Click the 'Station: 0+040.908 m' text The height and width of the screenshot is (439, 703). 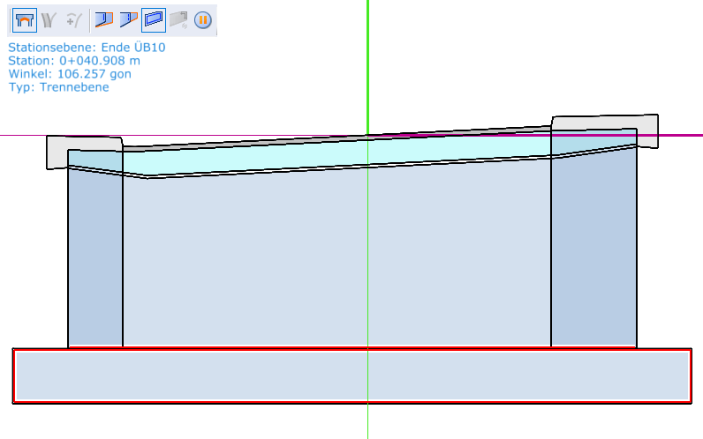coord(74,61)
